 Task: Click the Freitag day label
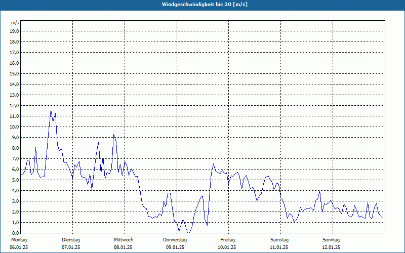[227, 240]
